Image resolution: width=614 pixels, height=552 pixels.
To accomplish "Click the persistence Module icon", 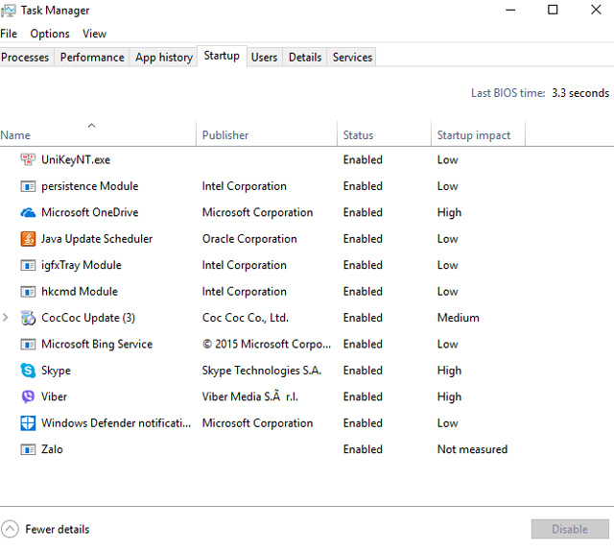I will (28, 186).
